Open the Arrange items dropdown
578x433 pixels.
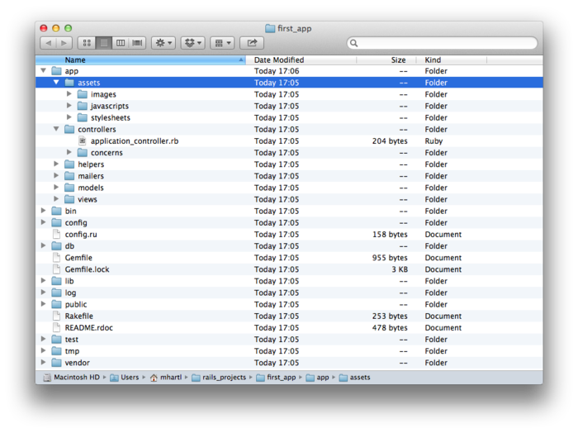(x=222, y=43)
